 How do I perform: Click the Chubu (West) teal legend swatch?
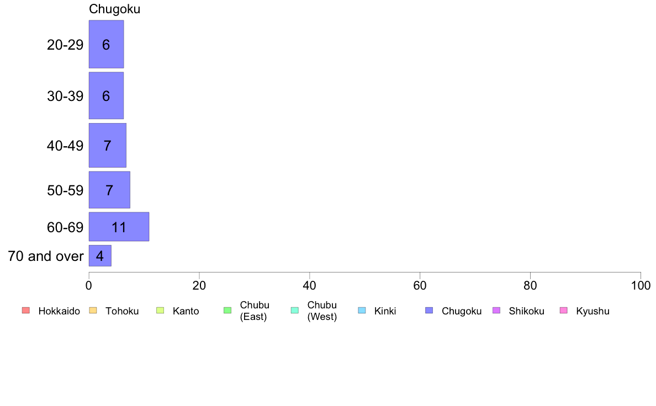294,310
